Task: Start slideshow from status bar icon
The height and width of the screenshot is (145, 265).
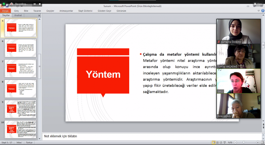Action: [224, 143]
